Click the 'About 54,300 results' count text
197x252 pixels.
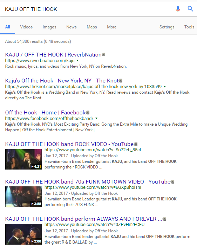(x=38, y=41)
